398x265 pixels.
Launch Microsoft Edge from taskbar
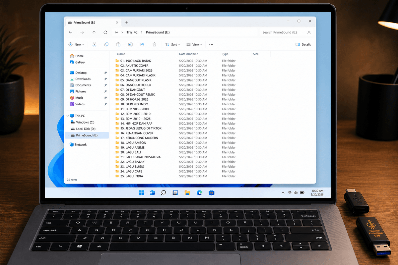[199, 193]
